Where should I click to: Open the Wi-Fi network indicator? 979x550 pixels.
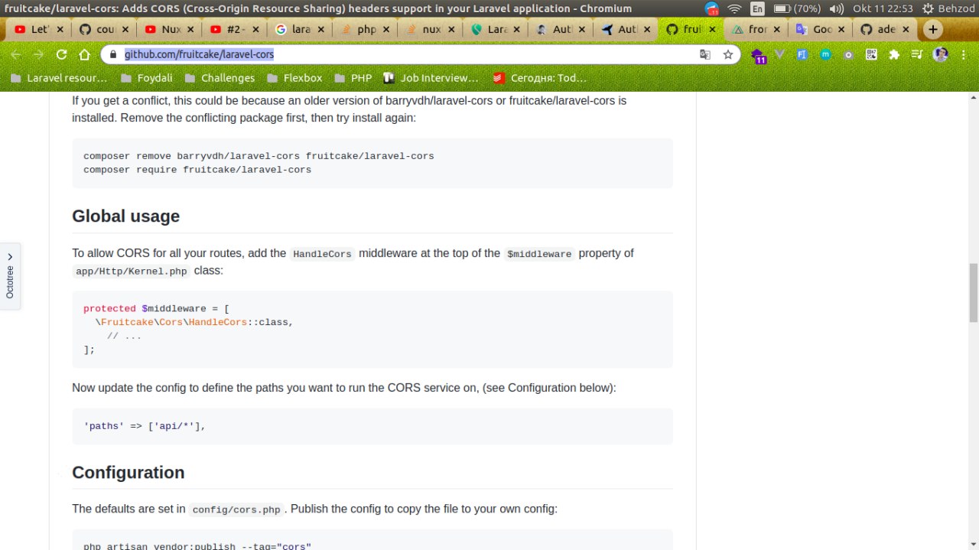(735, 8)
